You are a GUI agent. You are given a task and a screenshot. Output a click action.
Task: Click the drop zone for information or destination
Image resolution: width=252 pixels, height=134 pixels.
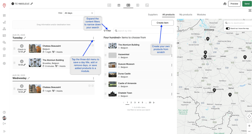(x=53, y=25)
